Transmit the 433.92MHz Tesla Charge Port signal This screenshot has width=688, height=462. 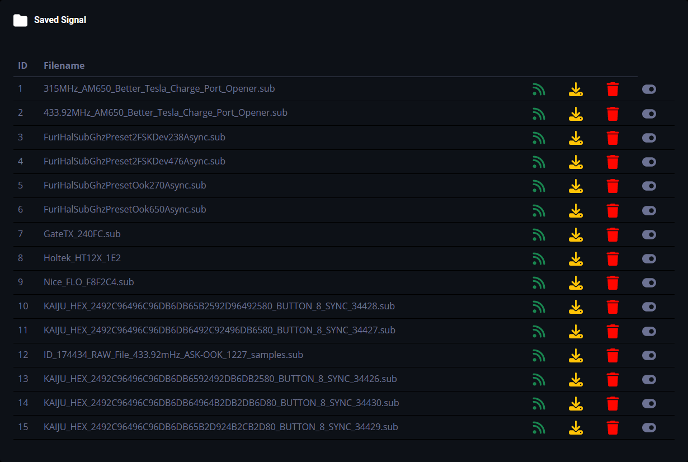[x=538, y=114]
